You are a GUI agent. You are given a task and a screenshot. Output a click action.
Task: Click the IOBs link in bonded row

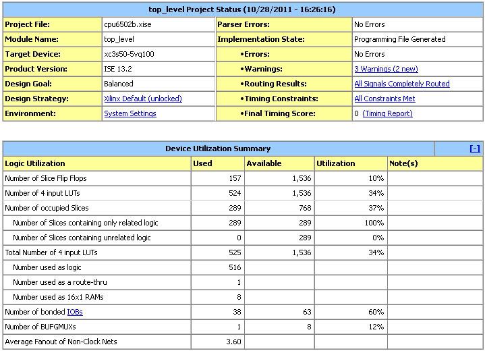75,312
